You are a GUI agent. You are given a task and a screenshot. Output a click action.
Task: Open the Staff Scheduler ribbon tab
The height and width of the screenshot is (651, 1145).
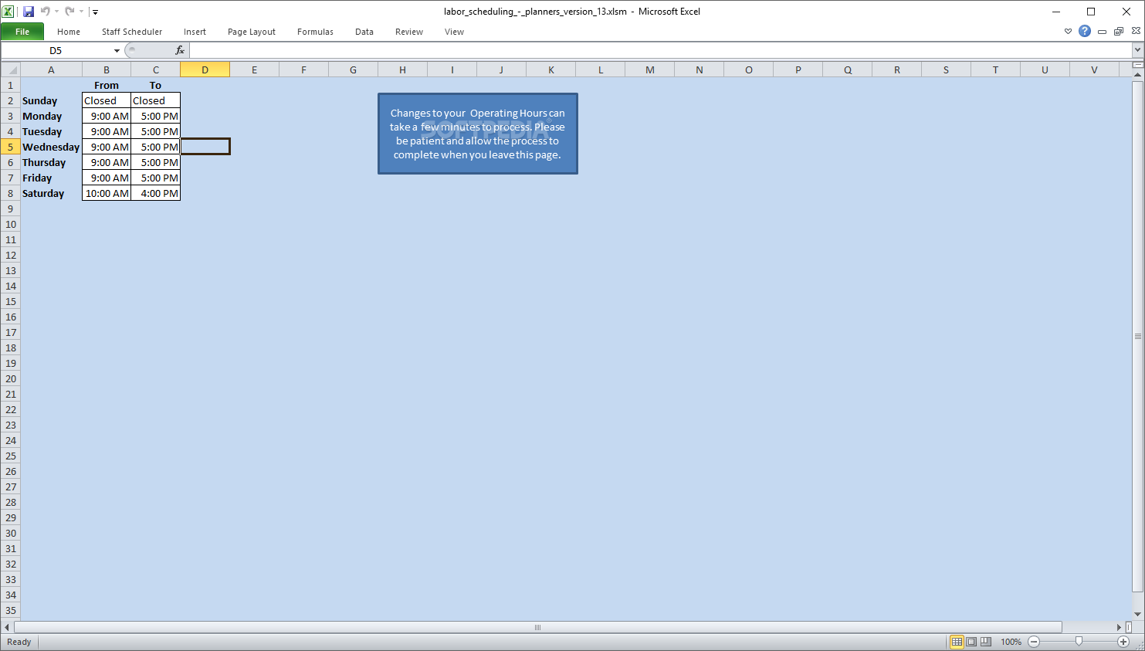[132, 32]
